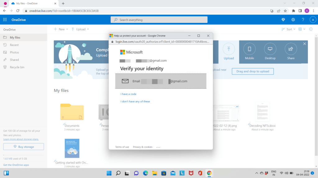Image resolution: width=318 pixels, height=178 pixels.
Task: Expand the New menu
Action: (61, 29)
